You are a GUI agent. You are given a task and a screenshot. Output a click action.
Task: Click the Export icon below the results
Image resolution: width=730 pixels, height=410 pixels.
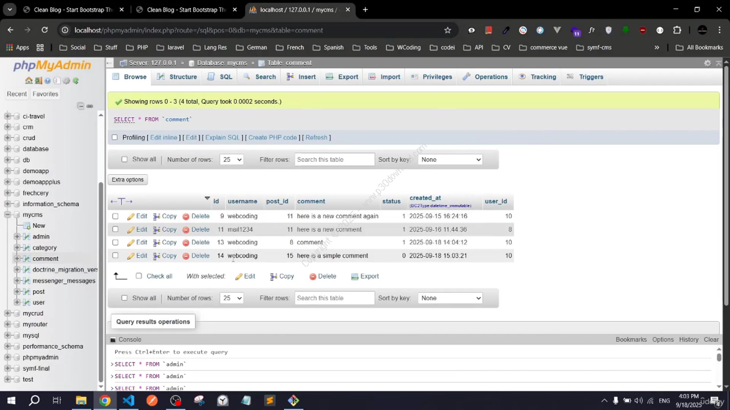[x=355, y=276]
